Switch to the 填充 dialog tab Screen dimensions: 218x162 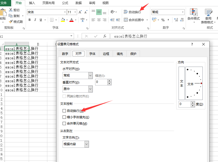click(x=120, y=54)
